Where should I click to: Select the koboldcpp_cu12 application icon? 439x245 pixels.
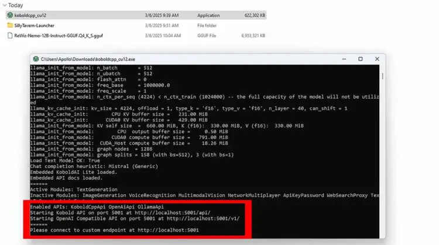(10, 15)
